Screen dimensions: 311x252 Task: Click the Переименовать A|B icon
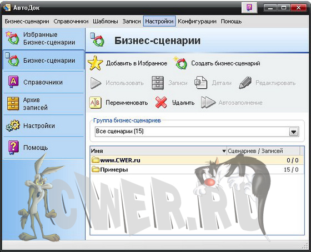click(95, 103)
